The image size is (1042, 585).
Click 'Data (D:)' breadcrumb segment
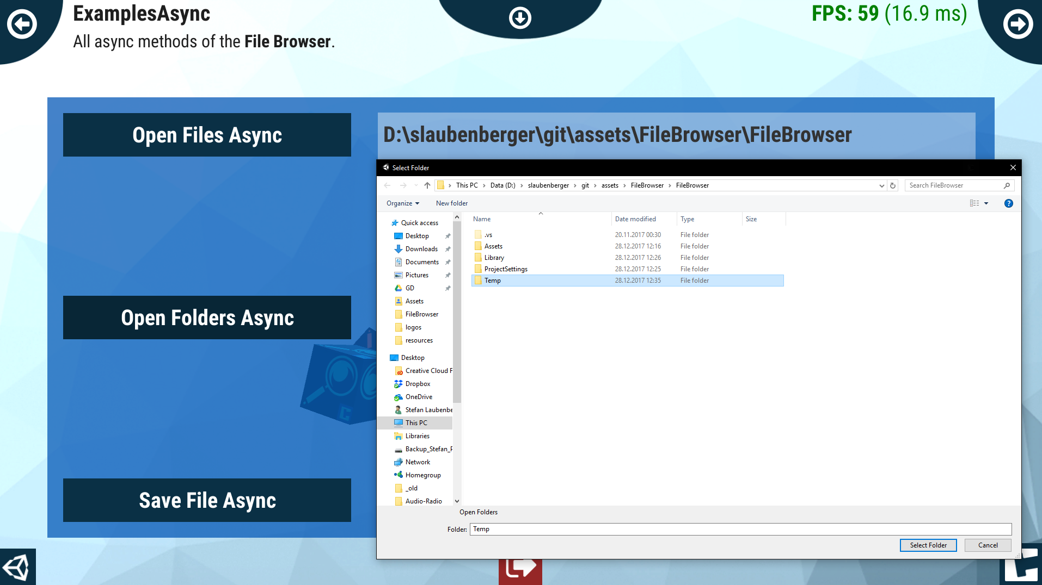point(502,185)
